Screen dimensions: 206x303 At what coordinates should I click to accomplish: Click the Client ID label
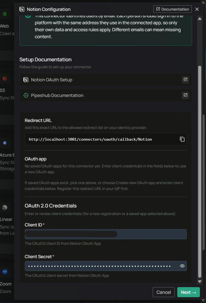[33, 225]
